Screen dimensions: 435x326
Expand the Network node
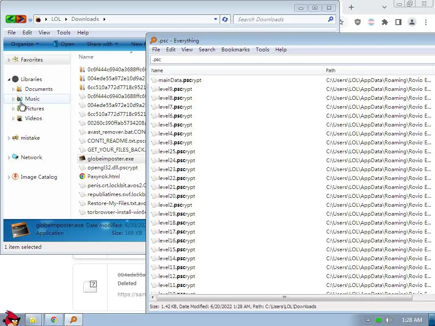click(x=9, y=157)
